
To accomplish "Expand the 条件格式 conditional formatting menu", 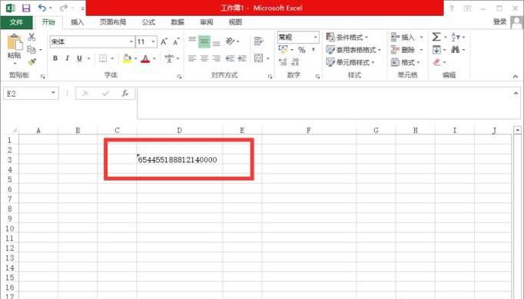I will pyautogui.click(x=347, y=37).
